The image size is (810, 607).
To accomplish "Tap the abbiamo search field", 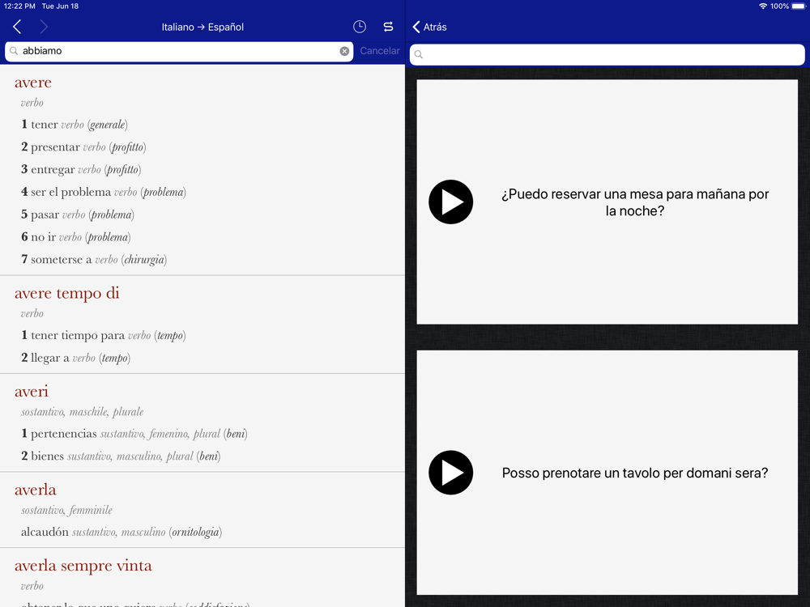I will (x=179, y=51).
